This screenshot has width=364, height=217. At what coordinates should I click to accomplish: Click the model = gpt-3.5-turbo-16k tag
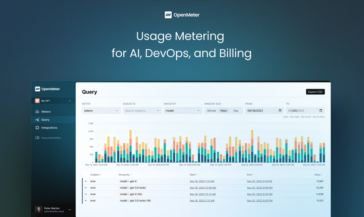coord(135,200)
